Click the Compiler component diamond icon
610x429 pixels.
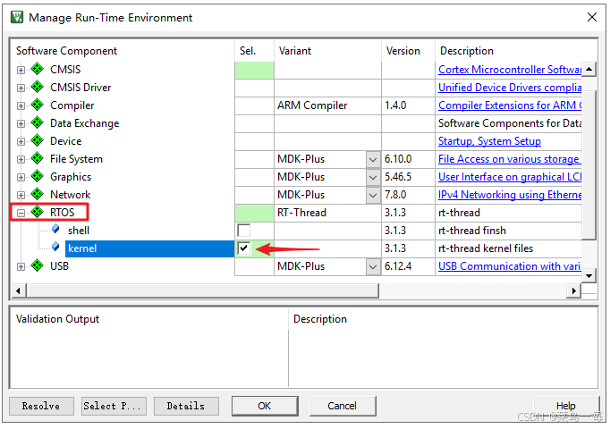(38, 105)
